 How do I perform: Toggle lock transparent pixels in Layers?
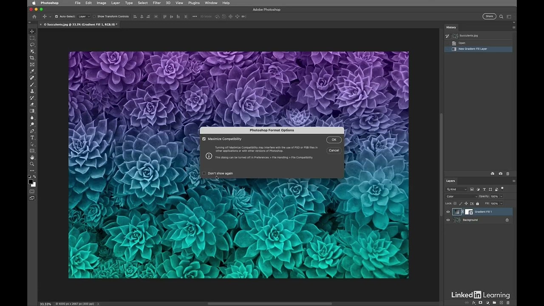pos(455,204)
